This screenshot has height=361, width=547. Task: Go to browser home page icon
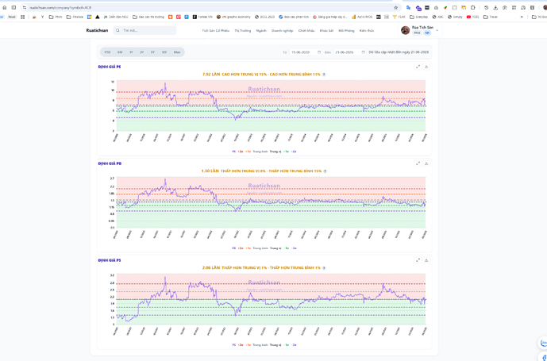[x=5, y=7]
